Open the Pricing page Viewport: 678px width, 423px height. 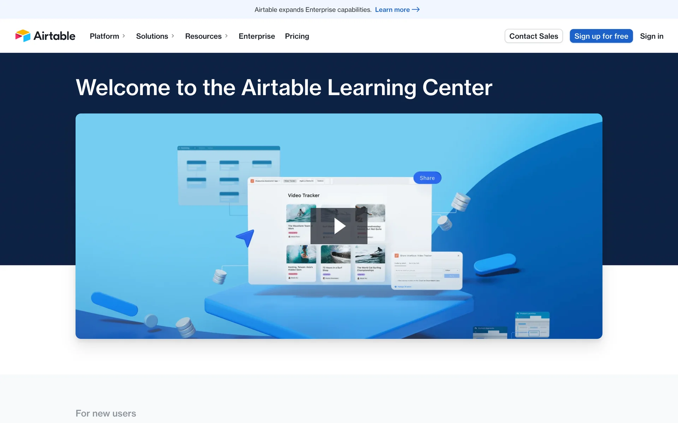point(297,36)
